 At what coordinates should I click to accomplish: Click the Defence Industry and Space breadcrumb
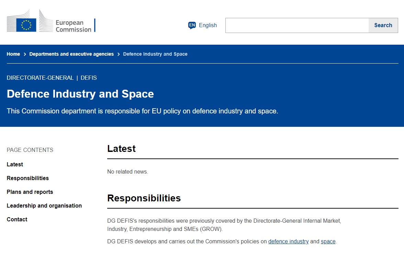click(155, 54)
